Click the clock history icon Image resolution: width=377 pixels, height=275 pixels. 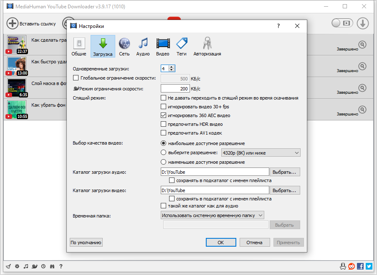[43, 266]
